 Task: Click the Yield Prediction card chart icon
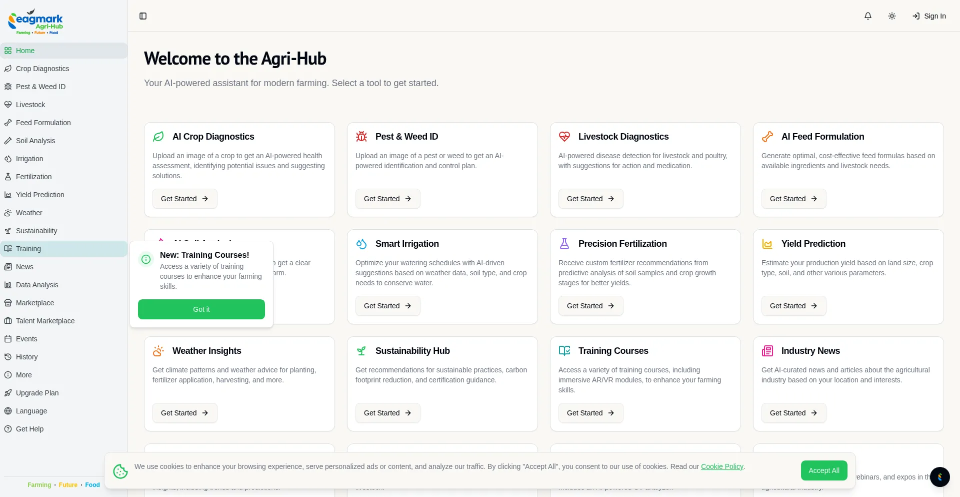[x=767, y=244]
